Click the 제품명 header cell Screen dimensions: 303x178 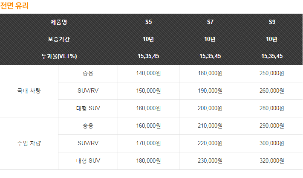(59, 22)
